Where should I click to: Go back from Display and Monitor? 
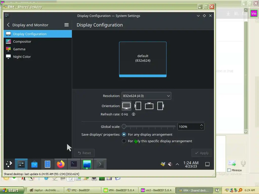click(x=8, y=25)
